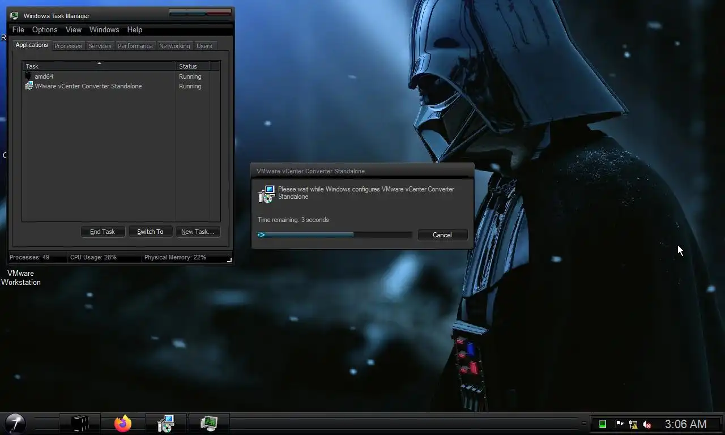
Task: Open the 3:06 AM taskbar clock
Action: (x=686, y=424)
